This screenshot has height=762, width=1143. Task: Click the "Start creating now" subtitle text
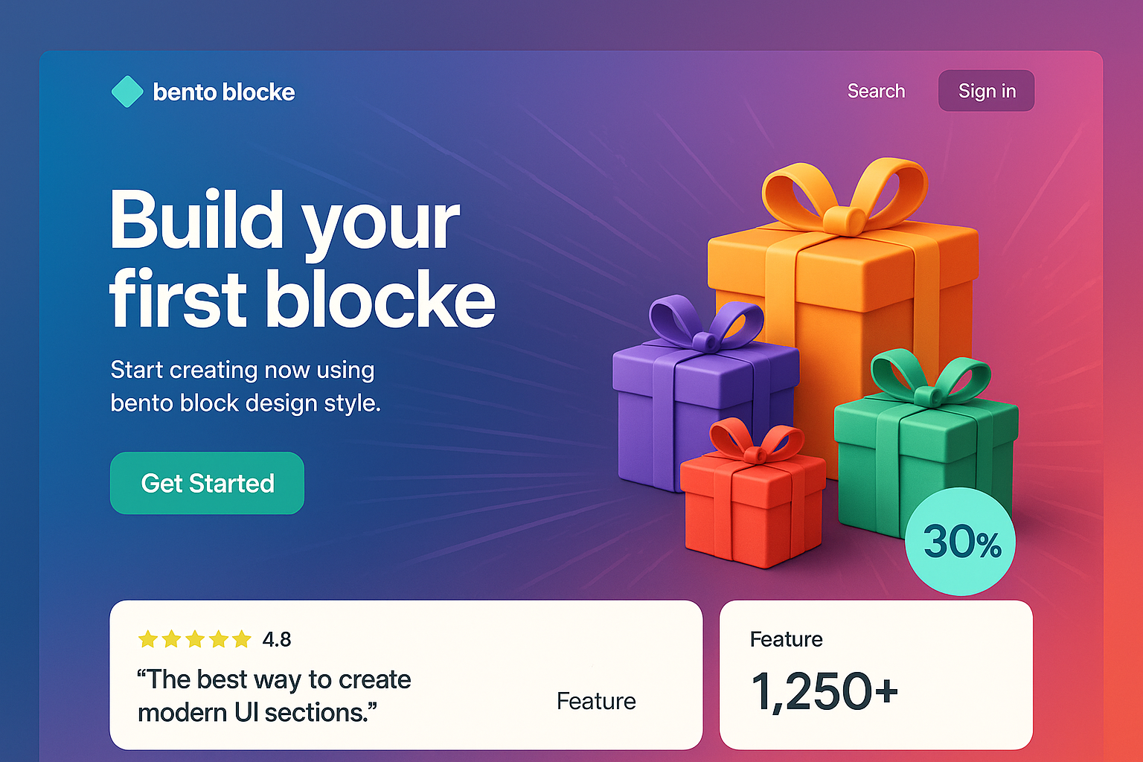click(246, 386)
